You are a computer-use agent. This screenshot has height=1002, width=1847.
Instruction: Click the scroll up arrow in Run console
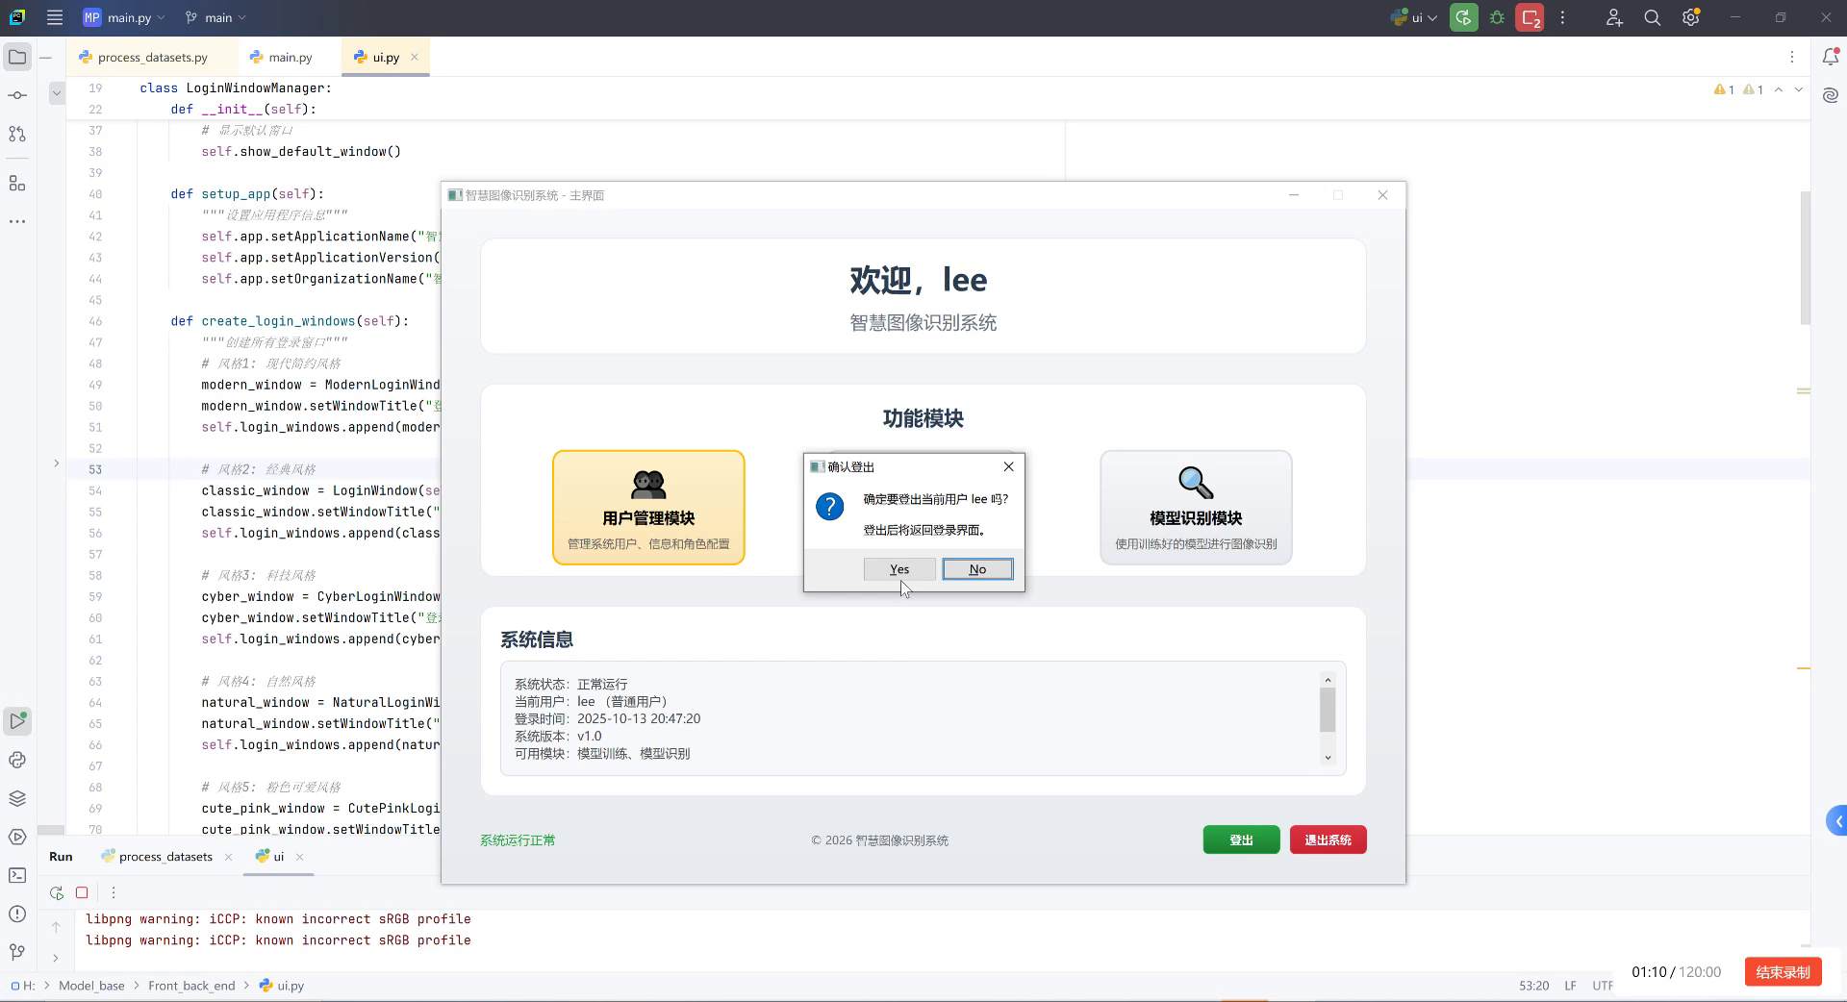click(x=56, y=927)
